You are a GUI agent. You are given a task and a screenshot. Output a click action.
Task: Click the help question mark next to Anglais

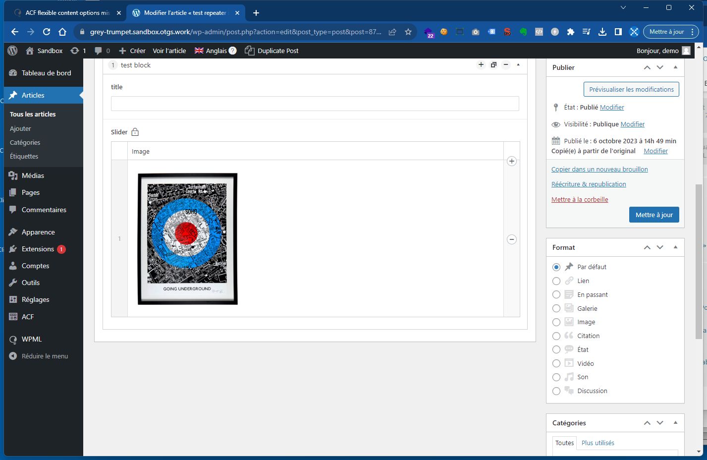click(233, 51)
